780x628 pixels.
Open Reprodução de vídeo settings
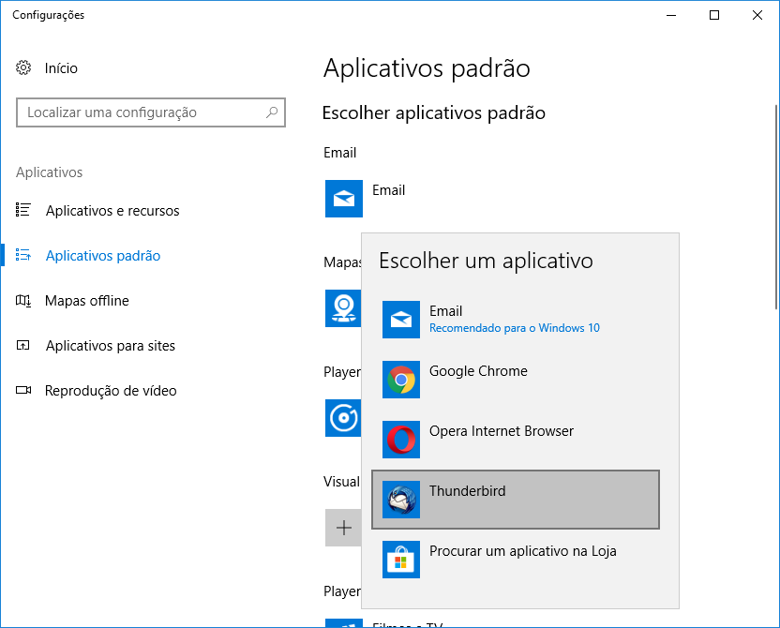point(111,391)
